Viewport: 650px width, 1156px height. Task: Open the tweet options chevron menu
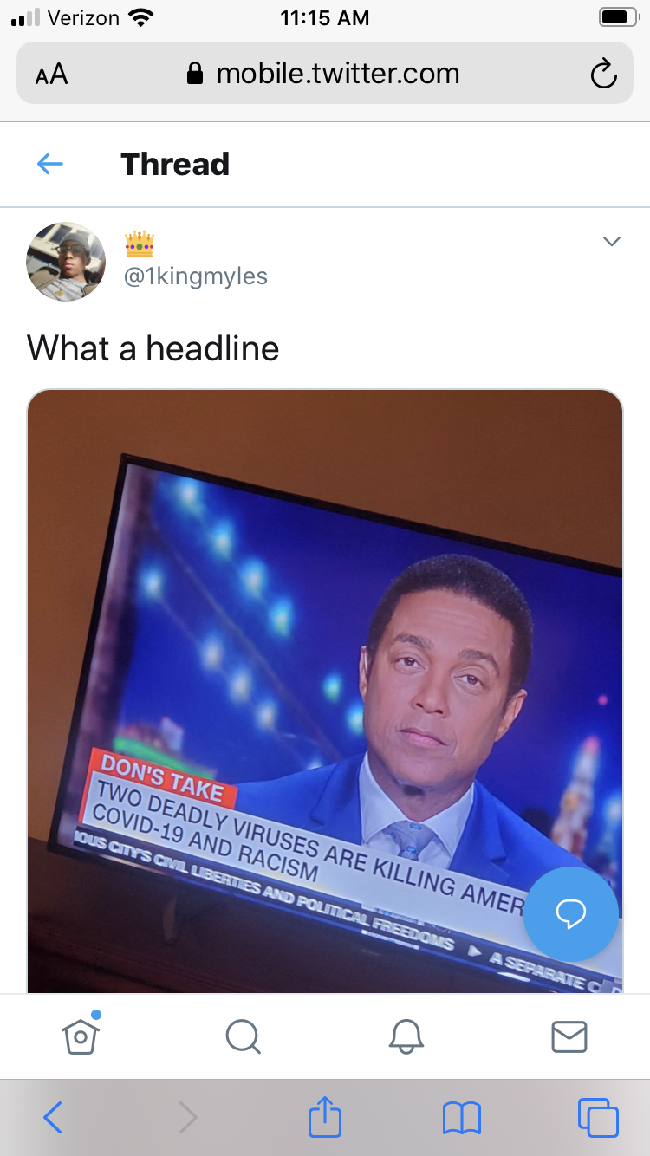612,242
